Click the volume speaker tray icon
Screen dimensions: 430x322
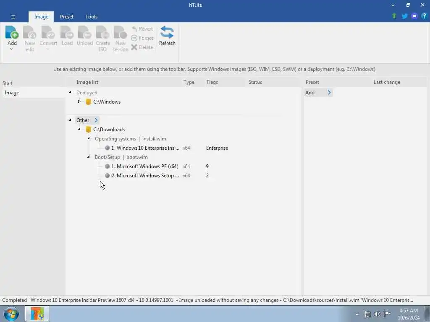click(x=378, y=314)
